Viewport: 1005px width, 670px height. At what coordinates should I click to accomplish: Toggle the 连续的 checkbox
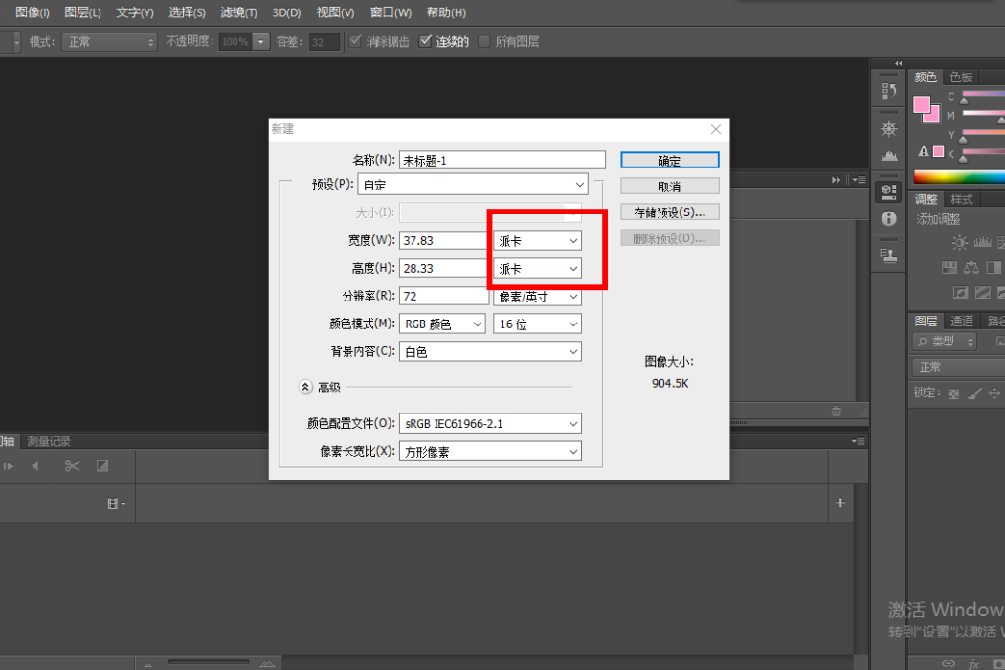pos(425,42)
